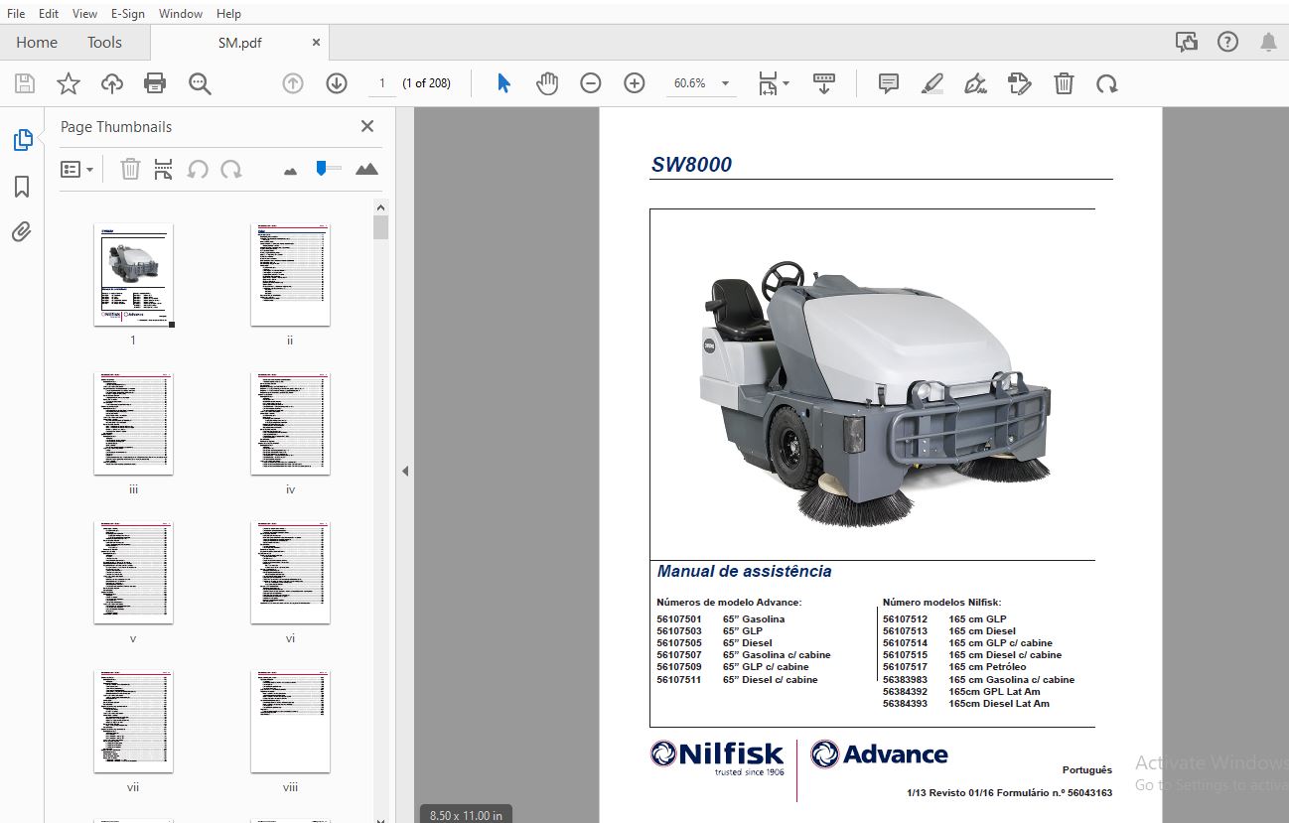
Task: Select page vii thumbnail
Action: point(133,722)
